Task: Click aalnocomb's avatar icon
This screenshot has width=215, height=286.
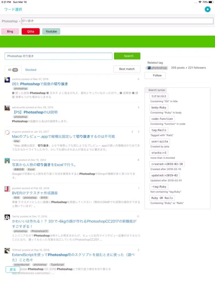Action: pos(7,108)
